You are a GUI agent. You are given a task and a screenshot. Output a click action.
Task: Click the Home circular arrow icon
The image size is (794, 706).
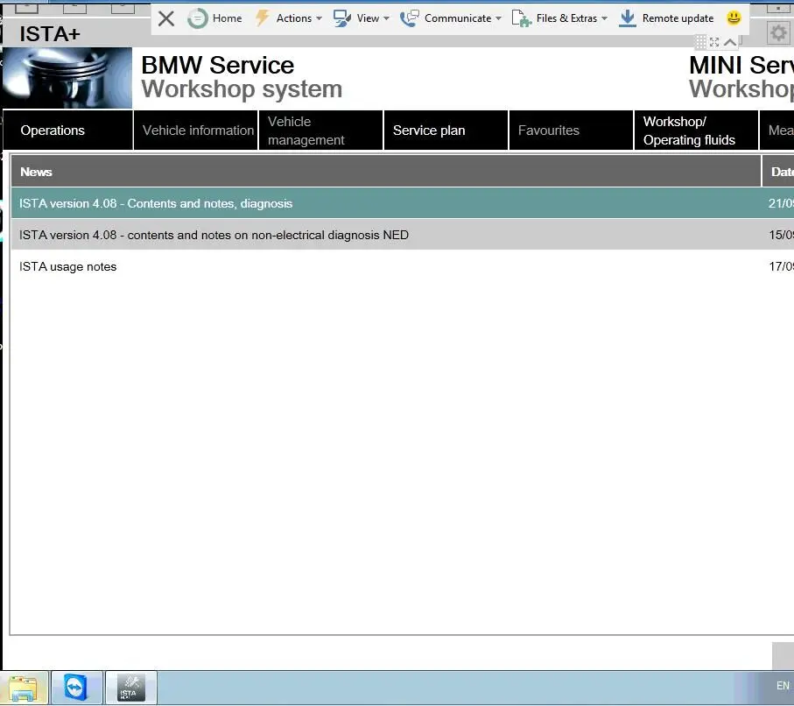coord(198,18)
